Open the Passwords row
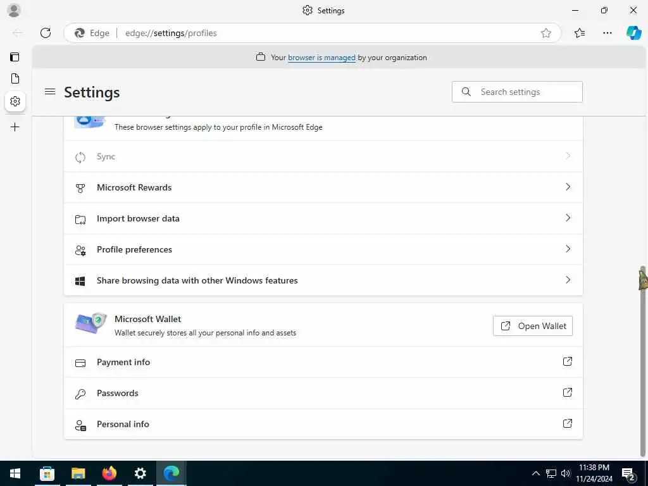The height and width of the screenshot is (486, 648). (323, 393)
